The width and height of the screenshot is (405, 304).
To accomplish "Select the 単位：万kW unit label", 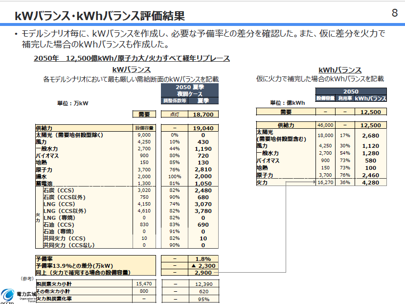I will click(x=72, y=103).
